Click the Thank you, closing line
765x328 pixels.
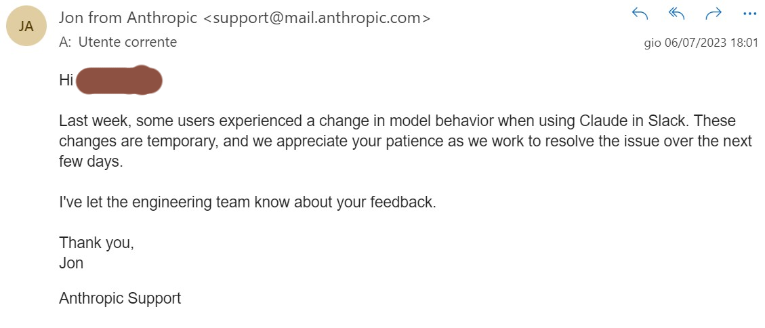(x=97, y=243)
